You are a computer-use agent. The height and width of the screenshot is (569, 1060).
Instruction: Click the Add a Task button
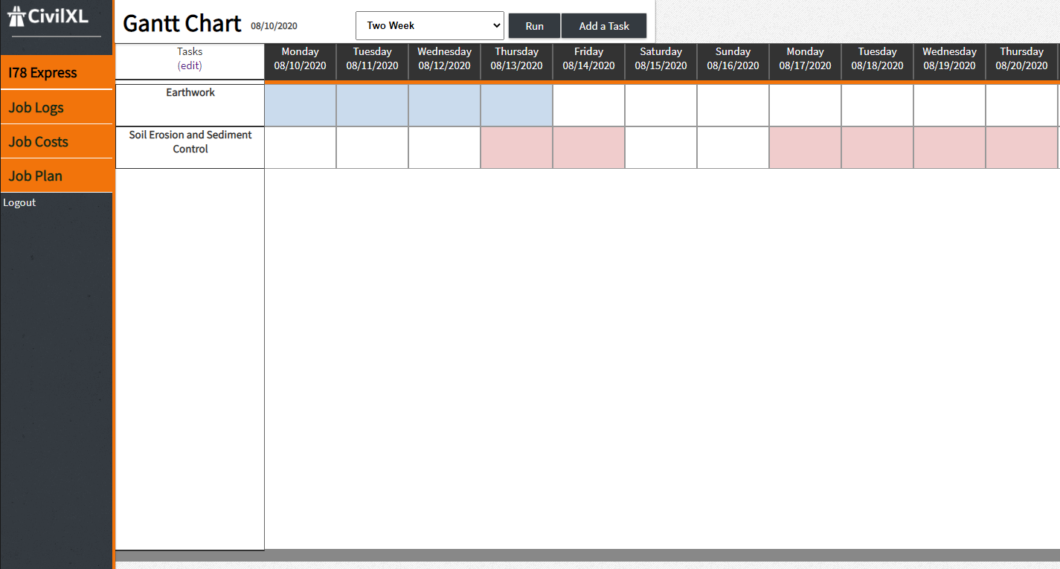click(x=603, y=26)
